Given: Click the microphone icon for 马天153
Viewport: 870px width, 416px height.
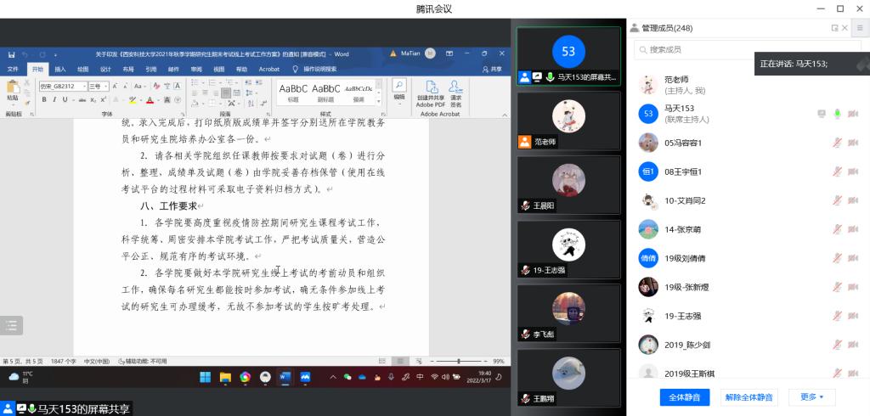Looking at the screenshot, I should point(838,114).
